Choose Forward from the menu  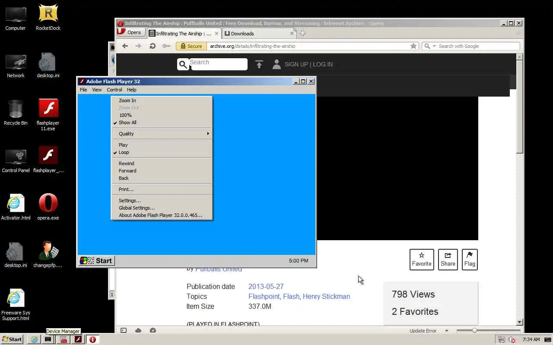[161, 171]
